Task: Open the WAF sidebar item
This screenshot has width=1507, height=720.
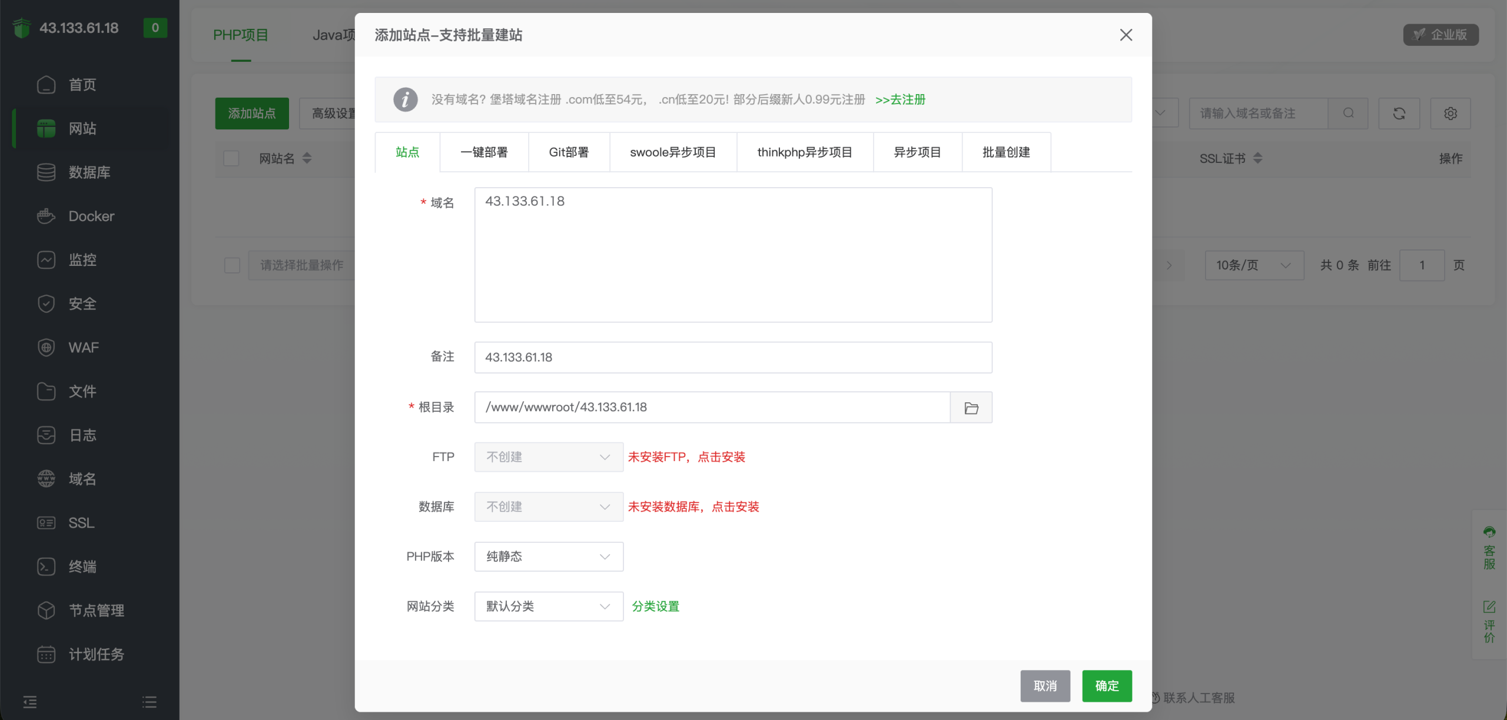Action: pos(83,347)
